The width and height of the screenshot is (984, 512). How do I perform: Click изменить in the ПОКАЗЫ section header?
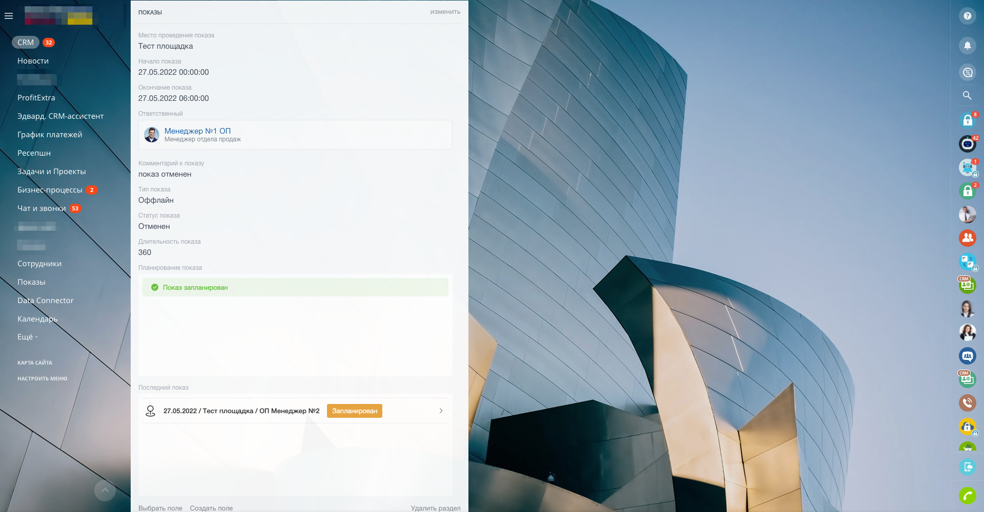445,12
